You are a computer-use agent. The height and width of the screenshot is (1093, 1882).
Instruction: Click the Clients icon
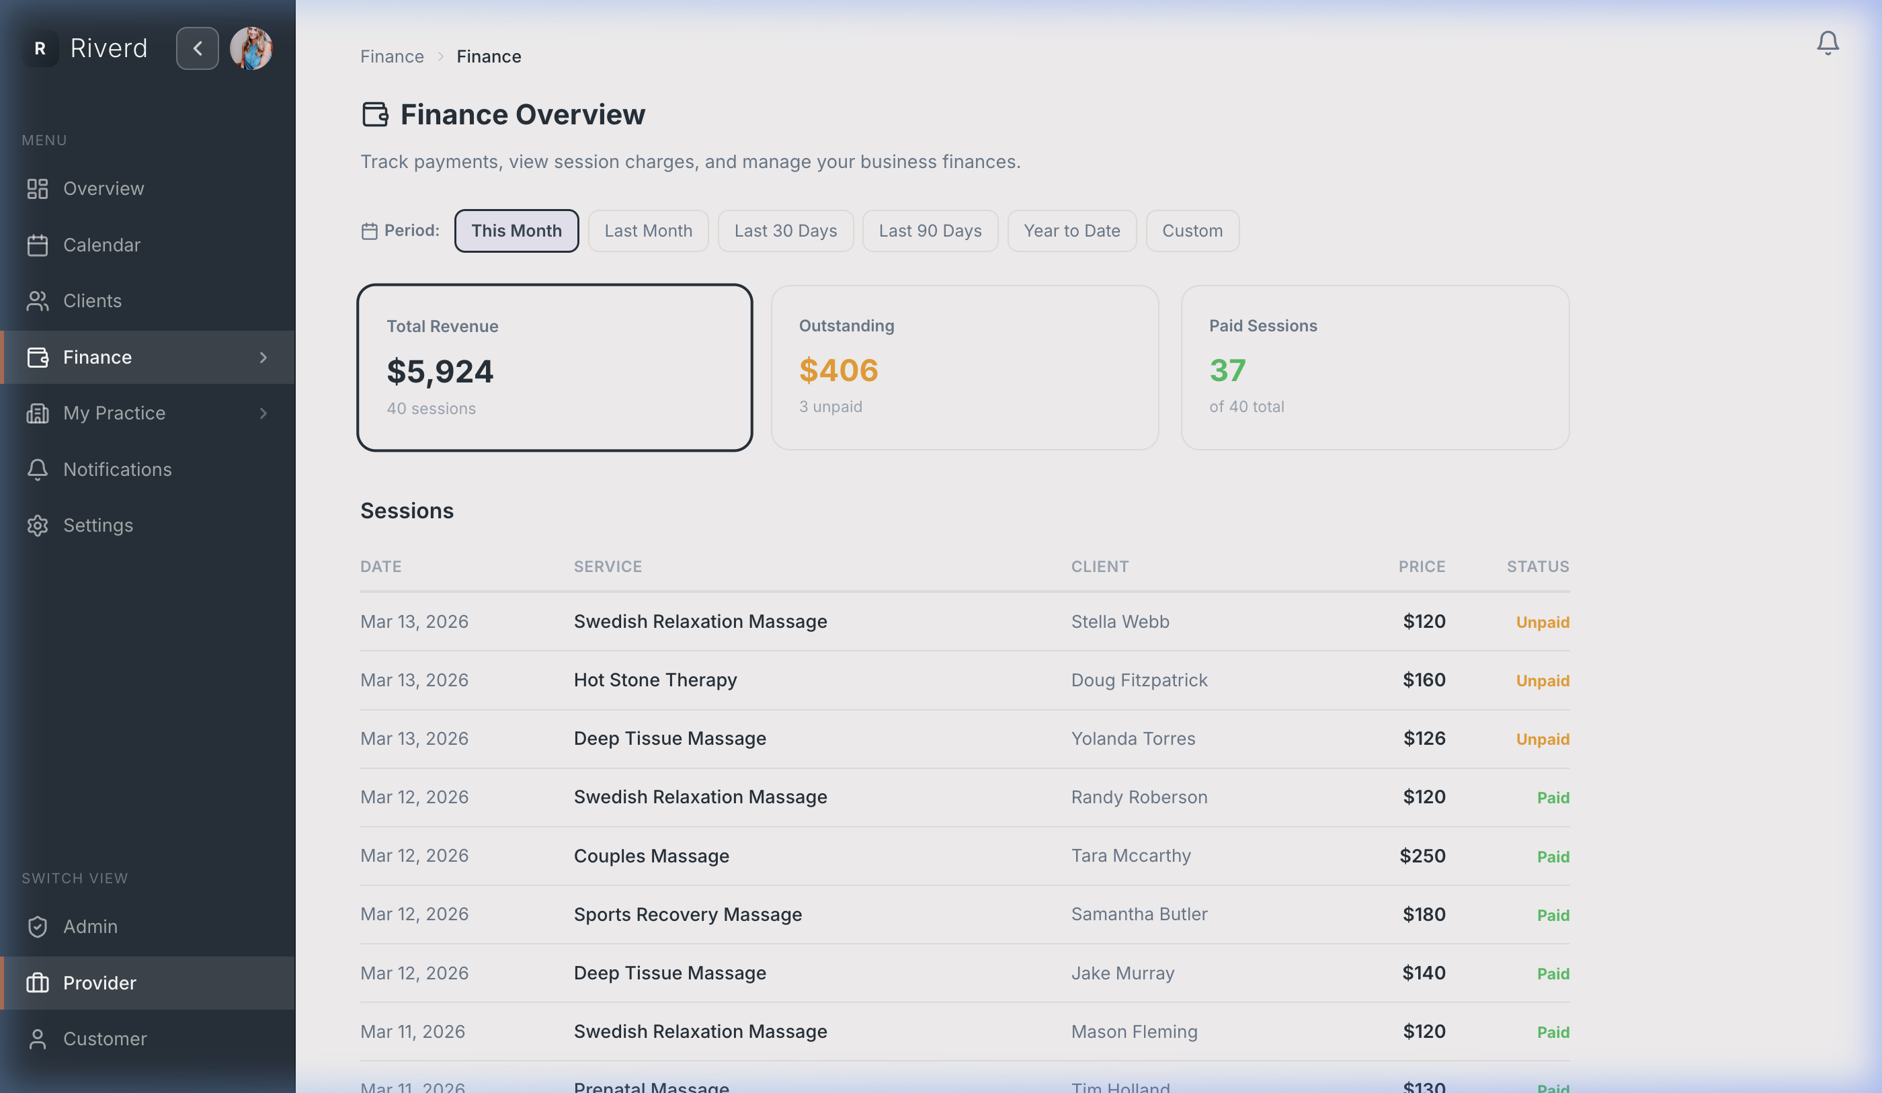click(x=38, y=300)
